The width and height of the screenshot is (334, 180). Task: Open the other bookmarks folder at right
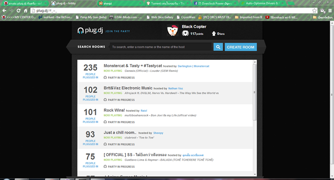(x=322, y=17)
